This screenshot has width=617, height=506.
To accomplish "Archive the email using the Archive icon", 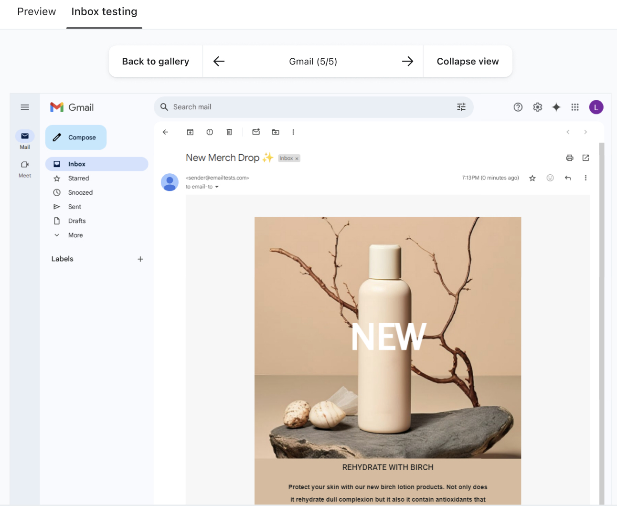I will [190, 132].
